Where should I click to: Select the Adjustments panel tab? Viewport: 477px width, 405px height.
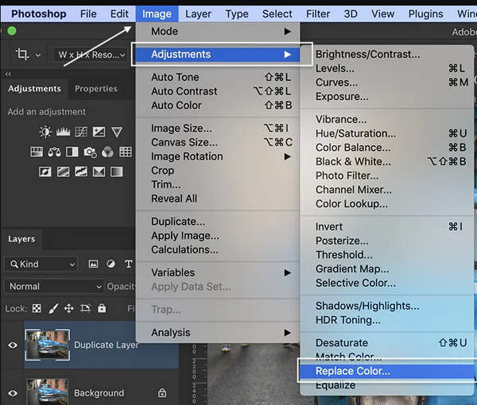[x=34, y=89]
